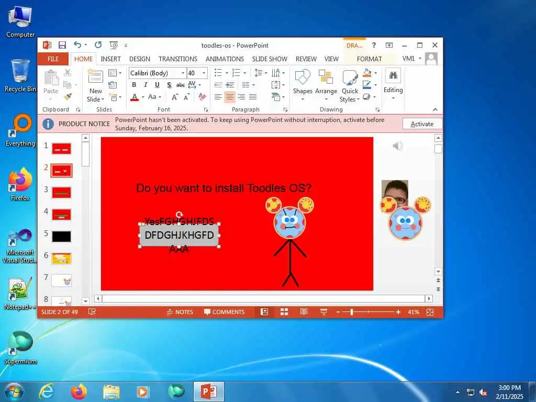Open the font size dropdown
Image resolution: width=536 pixels, height=402 pixels.
tap(204, 73)
